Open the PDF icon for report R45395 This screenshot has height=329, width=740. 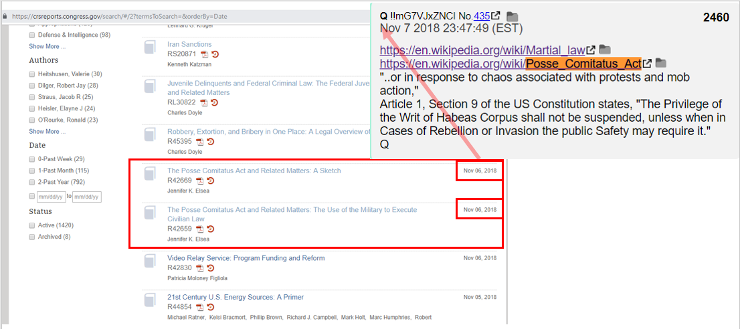[x=200, y=142]
